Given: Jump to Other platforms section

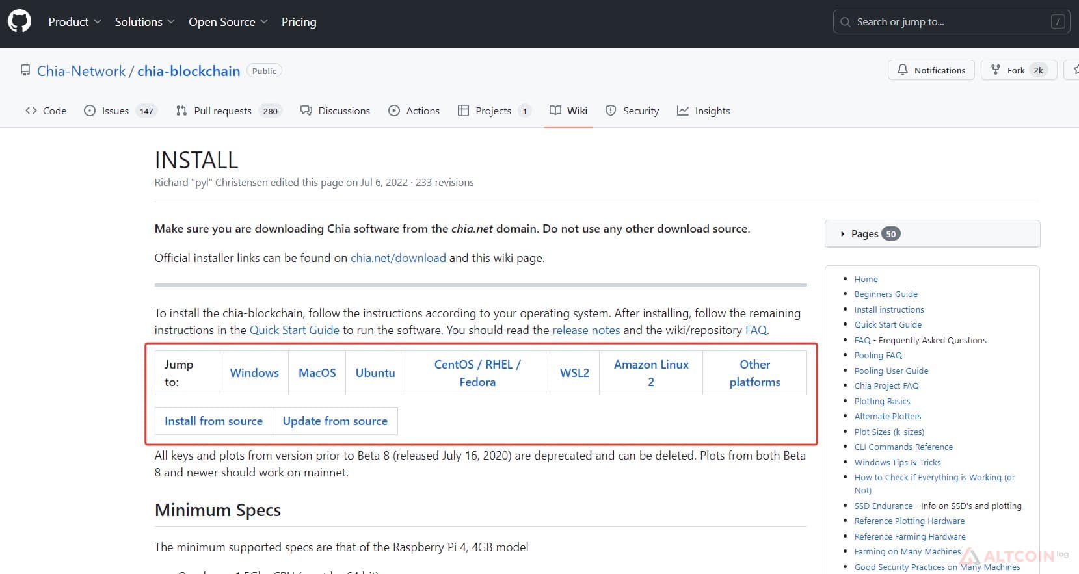Looking at the screenshot, I should [x=754, y=373].
